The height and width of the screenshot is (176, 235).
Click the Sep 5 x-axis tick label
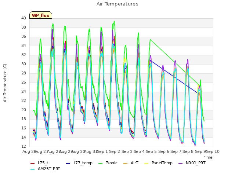[x=151, y=151]
